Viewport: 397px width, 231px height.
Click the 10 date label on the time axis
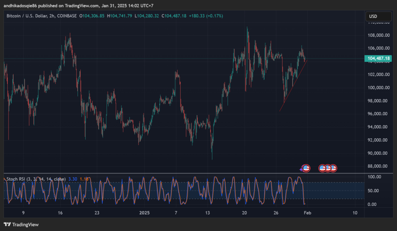tap(355, 213)
